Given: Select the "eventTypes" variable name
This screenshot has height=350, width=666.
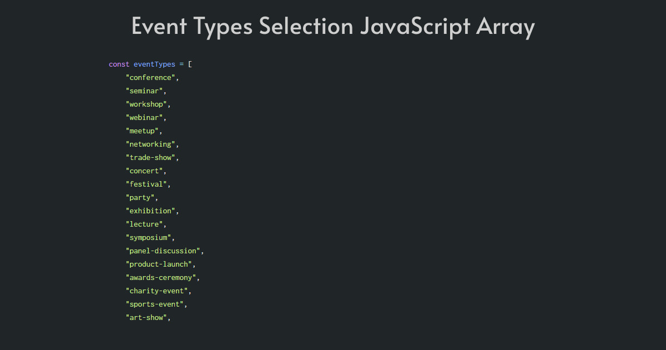Looking at the screenshot, I should click(154, 64).
